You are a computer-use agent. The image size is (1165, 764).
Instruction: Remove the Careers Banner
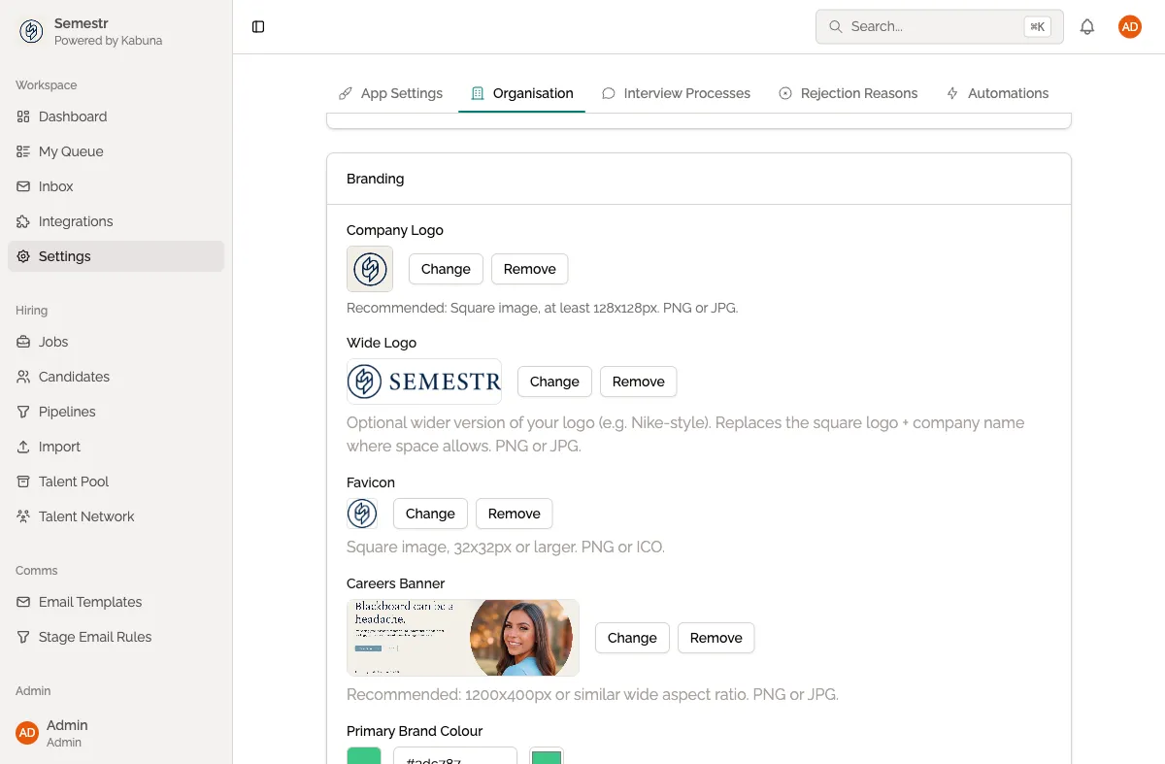[x=716, y=638]
